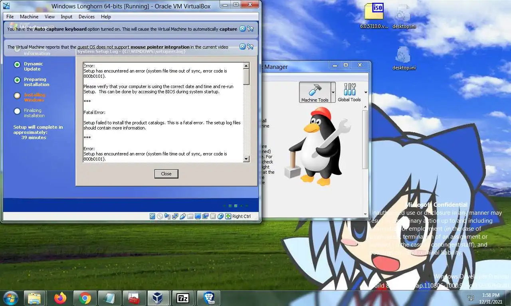
Task: Click the Dynamic Update setup step indicator
Action: (x=17, y=64)
